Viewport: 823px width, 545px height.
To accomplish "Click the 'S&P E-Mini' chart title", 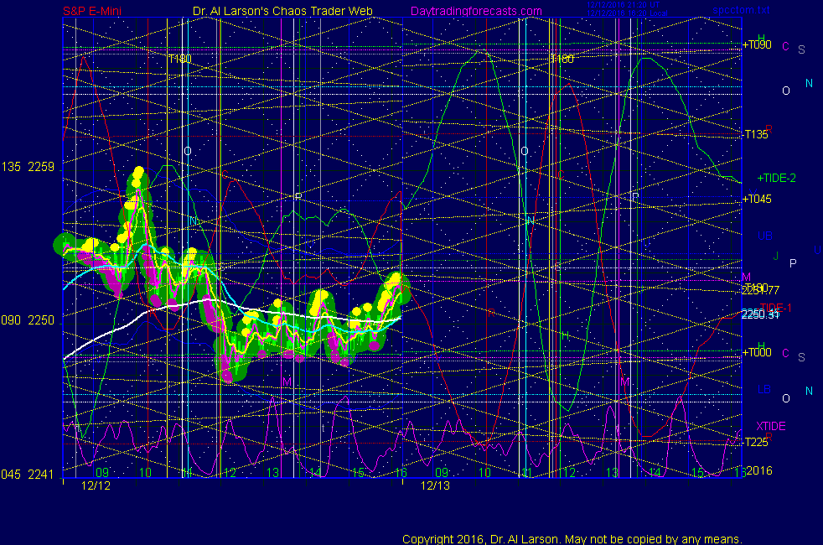I will (x=92, y=11).
